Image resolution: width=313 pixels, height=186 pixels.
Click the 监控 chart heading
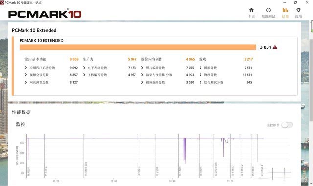21,124
